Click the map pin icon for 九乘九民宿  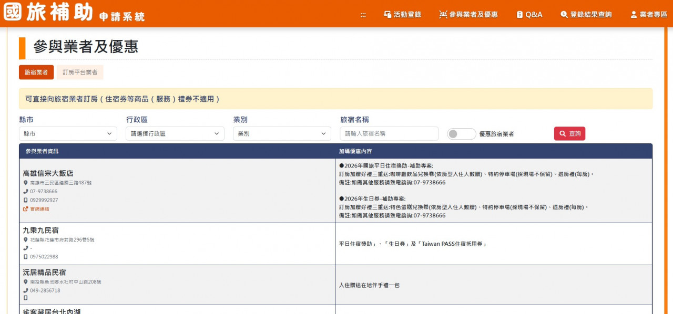click(x=25, y=240)
